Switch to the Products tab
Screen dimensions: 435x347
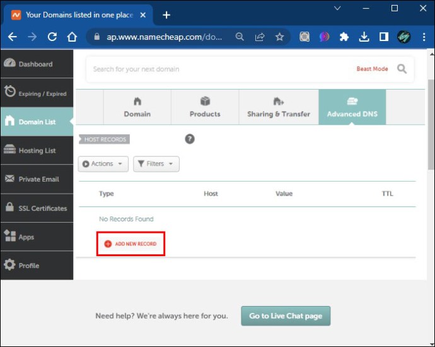click(x=205, y=107)
